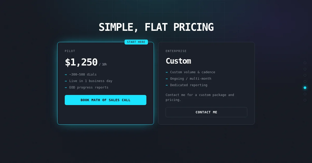Click the arrow beside EOD progress reports
This screenshot has width=312, height=163.
click(x=66, y=87)
